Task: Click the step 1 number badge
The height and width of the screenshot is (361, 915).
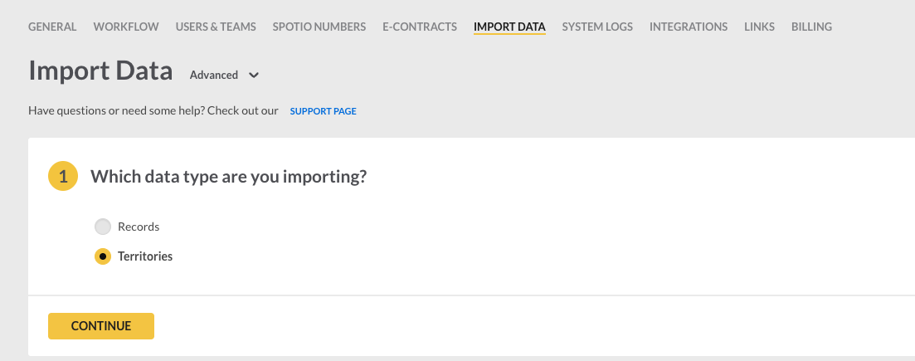Action: [63, 177]
